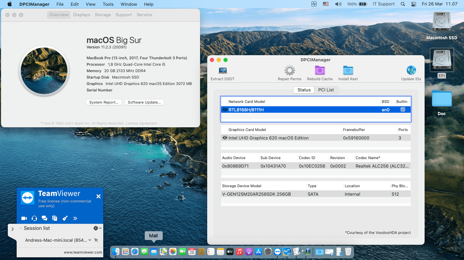The width and height of the screenshot is (464, 260).
Task: Switch to Storage tab in About This Mac
Action: pos(103,15)
